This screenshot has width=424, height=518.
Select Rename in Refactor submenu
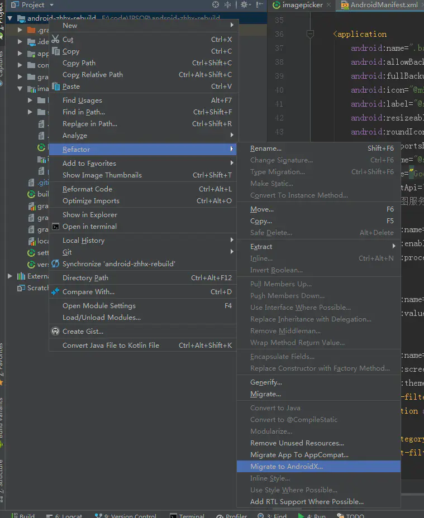[x=319, y=148]
